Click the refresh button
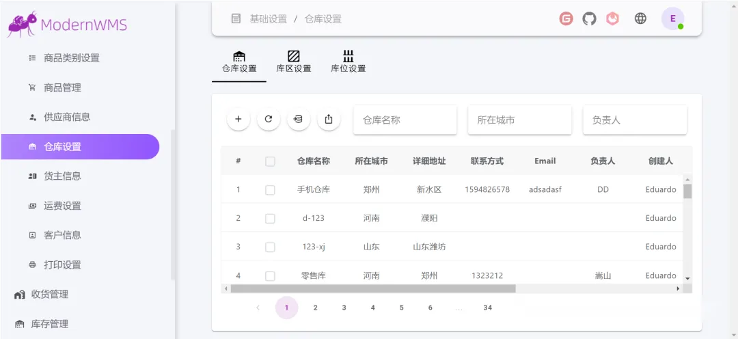Viewport: 738px width, 339px height. (269, 119)
